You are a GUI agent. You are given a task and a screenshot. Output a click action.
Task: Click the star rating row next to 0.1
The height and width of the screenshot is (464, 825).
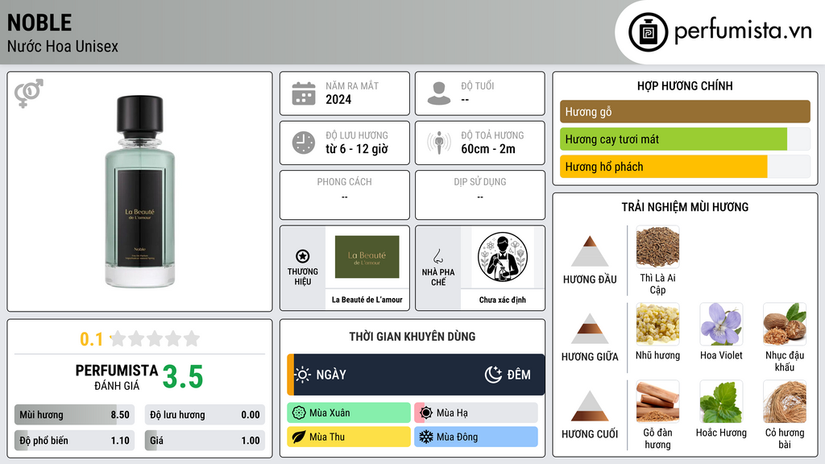(155, 339)
